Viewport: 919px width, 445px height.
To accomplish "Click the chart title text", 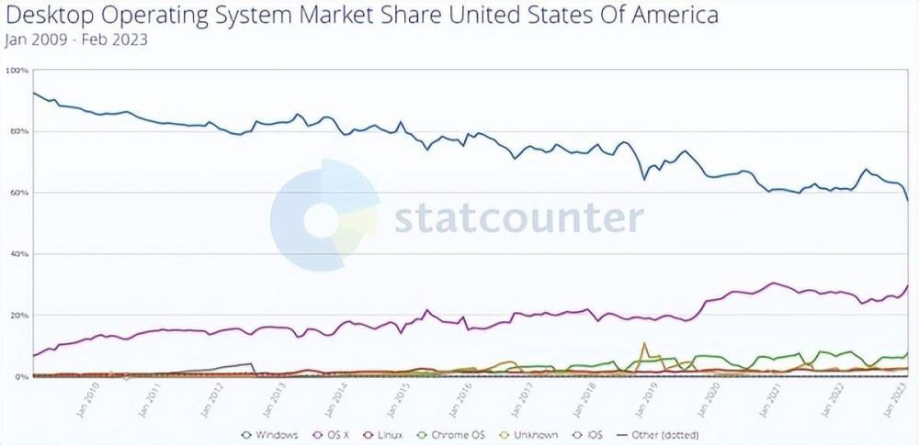I will coord(361,15).
